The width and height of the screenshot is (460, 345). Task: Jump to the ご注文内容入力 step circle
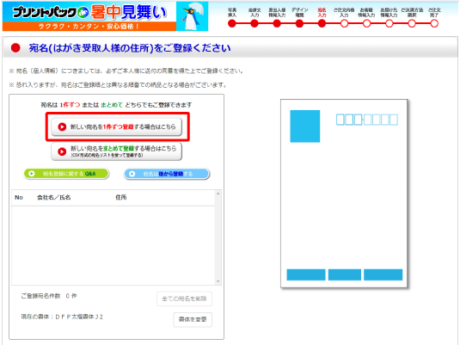344,23
